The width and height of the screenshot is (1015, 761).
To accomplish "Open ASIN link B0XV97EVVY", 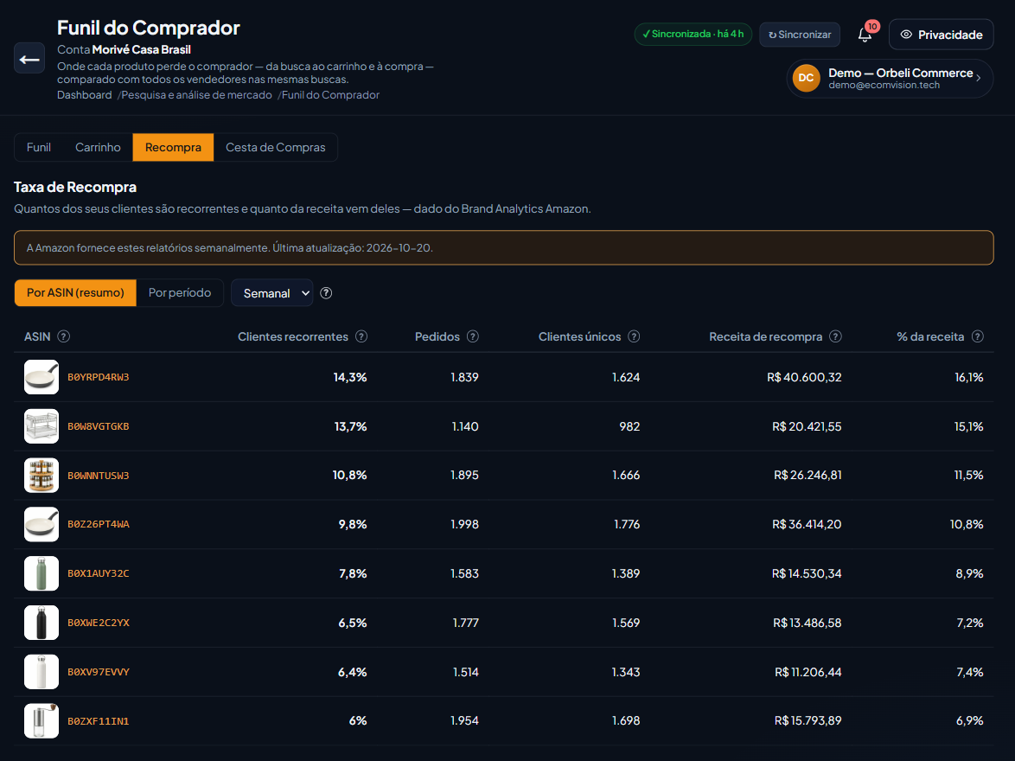I will point(99,672).
